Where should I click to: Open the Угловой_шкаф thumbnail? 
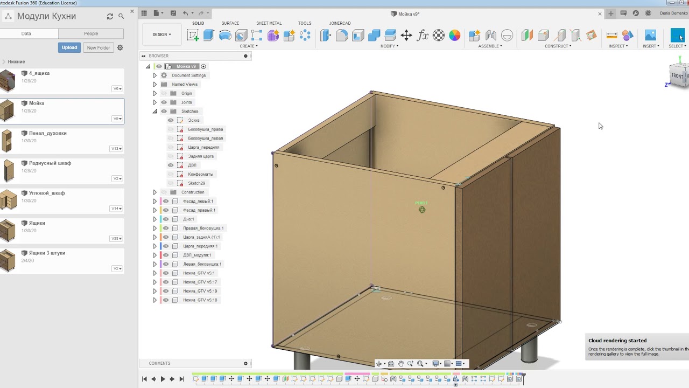tap(8, 200)
